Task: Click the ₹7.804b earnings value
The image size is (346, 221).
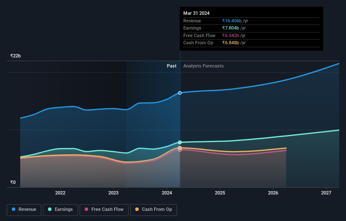Action: pyautogui.click(x=231, y=28)
